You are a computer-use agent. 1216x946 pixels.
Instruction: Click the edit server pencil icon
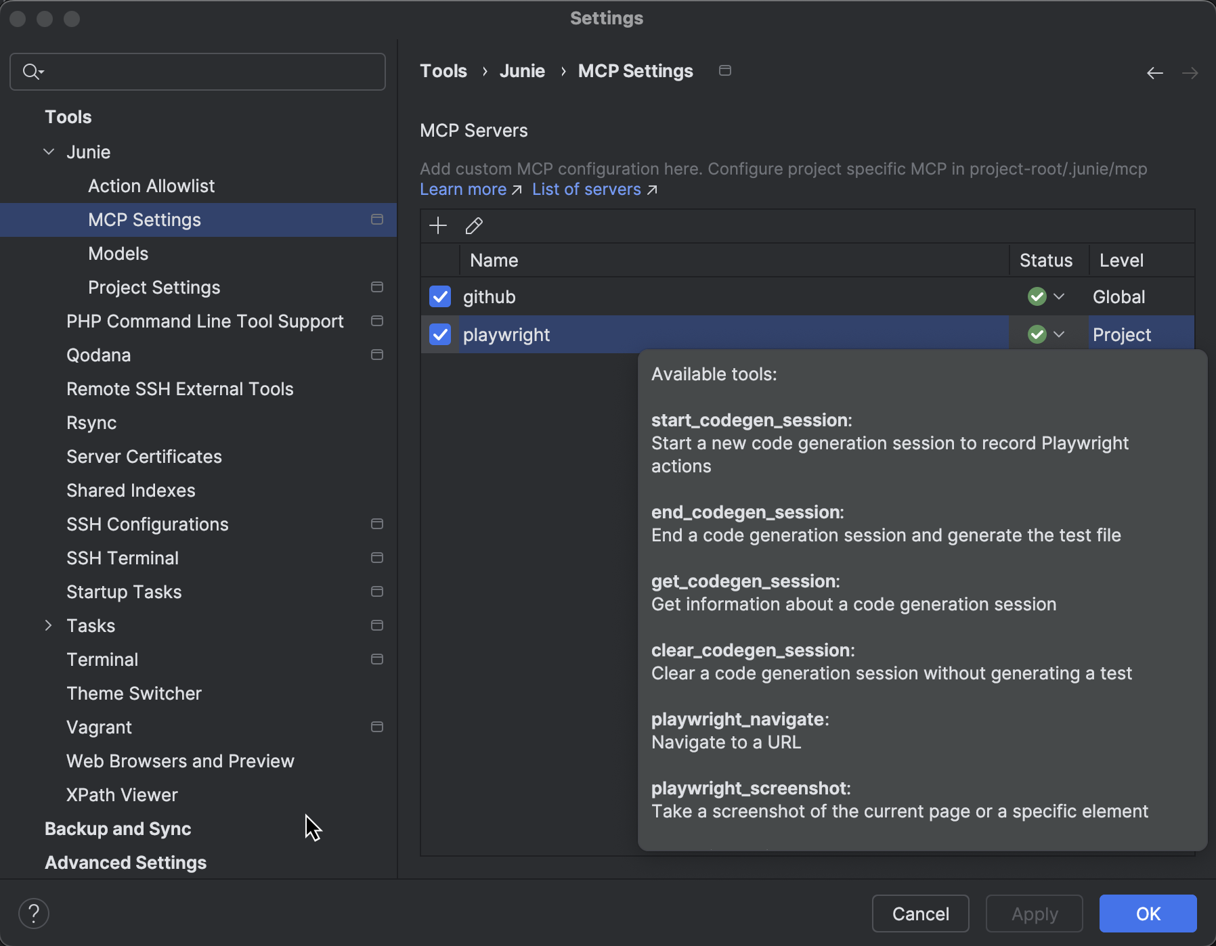(473, 225)
